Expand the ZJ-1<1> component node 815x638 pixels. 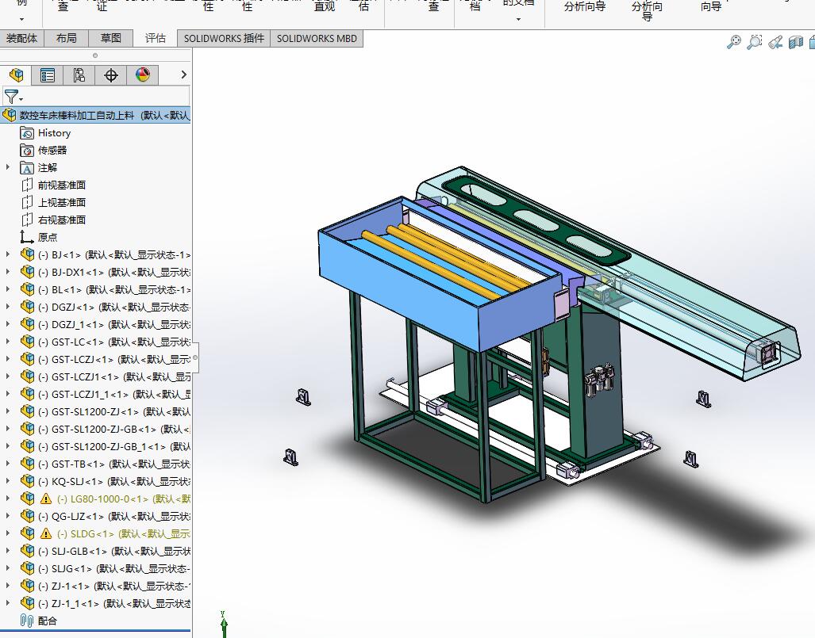pyautogui.click(x=8, y=586)
